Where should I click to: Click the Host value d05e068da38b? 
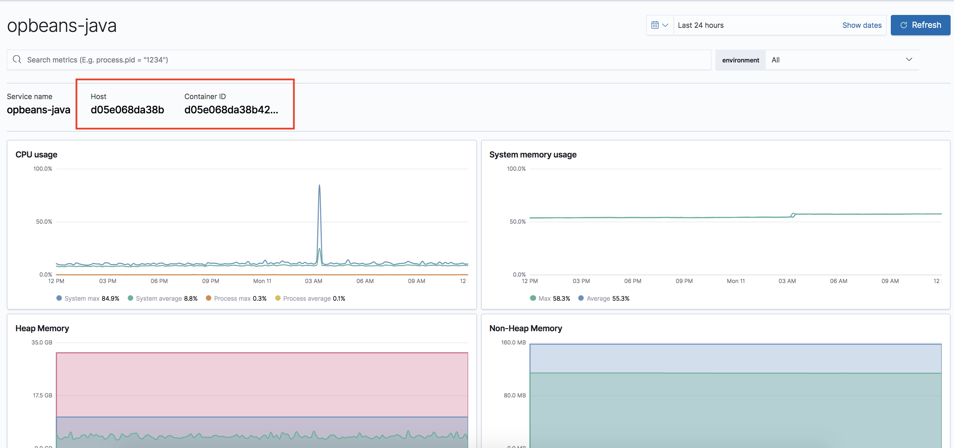(x=127, y=110)
